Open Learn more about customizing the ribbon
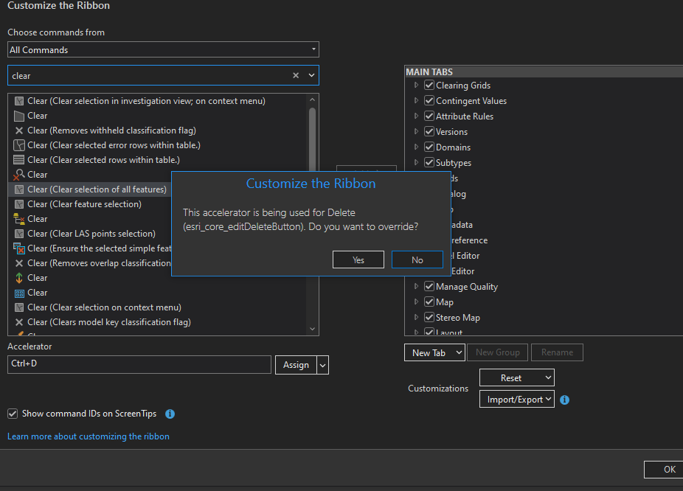This screenshot has height=491, width=683. [89, 436]
